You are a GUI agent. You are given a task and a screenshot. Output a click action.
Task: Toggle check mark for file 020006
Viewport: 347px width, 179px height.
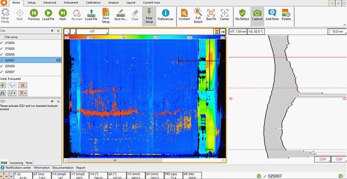point(1,54)
